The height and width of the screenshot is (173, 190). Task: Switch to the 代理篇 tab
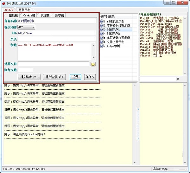pyautogui.click(x=45, y=15)
